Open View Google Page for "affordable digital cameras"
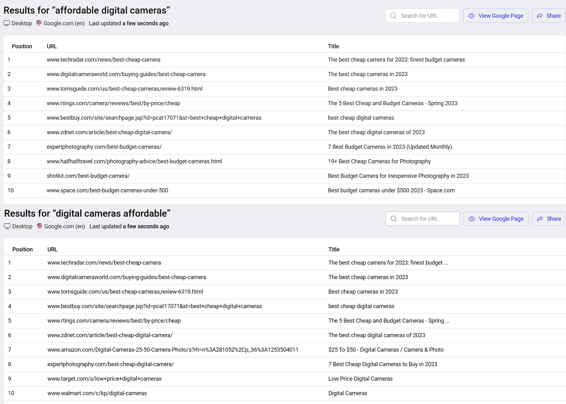Viewport: 566px width, 404px height. (495, 16)
